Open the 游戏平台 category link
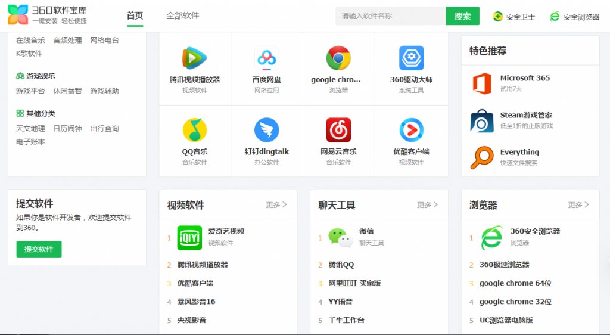This screenshot has width=610, height=335. tap(30, 91)
